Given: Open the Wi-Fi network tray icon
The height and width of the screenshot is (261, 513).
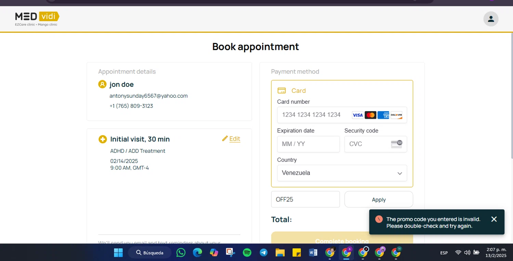Looking at the screenshot, I should 458,252.
